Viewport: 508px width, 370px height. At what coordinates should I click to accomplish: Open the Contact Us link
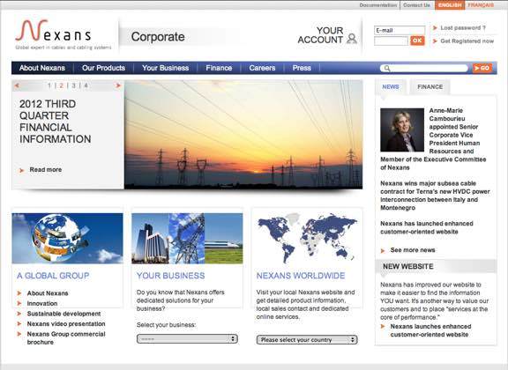coord(416,5)
